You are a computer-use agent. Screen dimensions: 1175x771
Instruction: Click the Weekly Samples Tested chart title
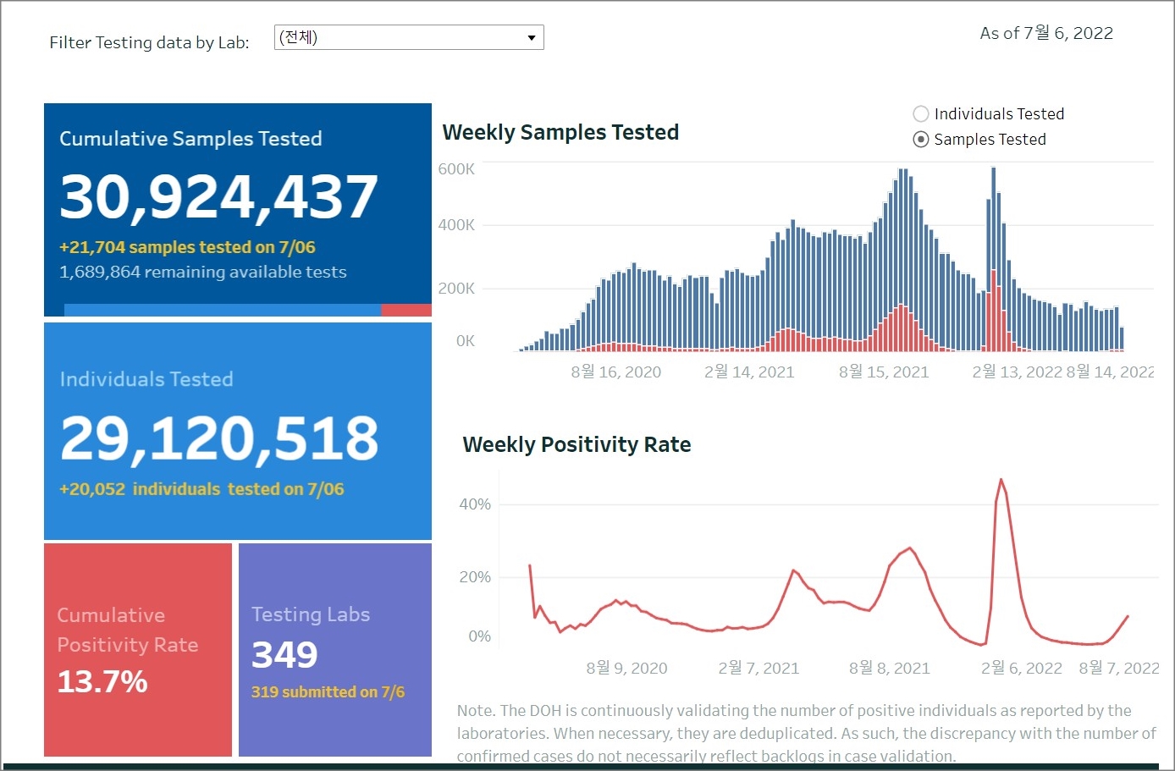tap(560, 133)
